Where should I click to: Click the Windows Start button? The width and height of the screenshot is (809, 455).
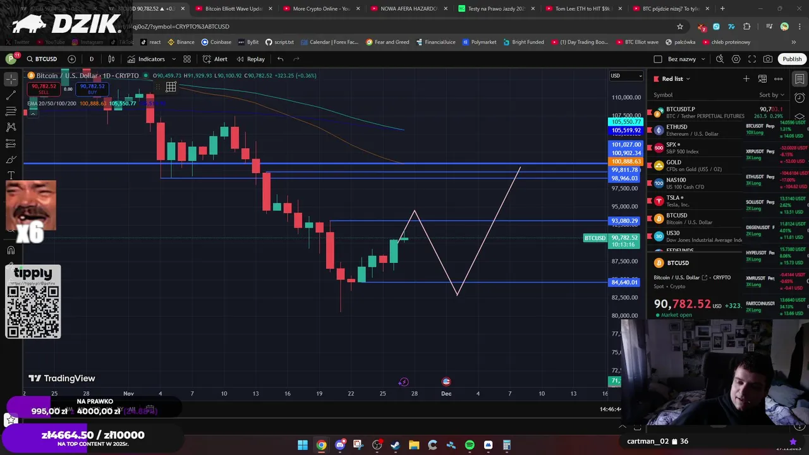tap(303, 445)
